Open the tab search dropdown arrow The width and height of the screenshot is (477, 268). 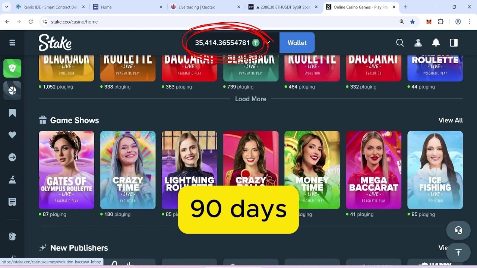click(x=6, y=7)
